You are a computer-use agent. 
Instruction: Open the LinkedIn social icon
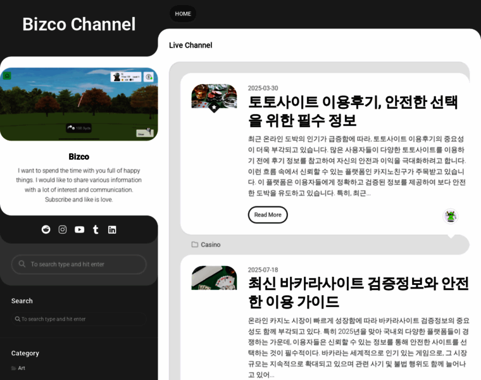pyautogui.click(x=112, y=229)
